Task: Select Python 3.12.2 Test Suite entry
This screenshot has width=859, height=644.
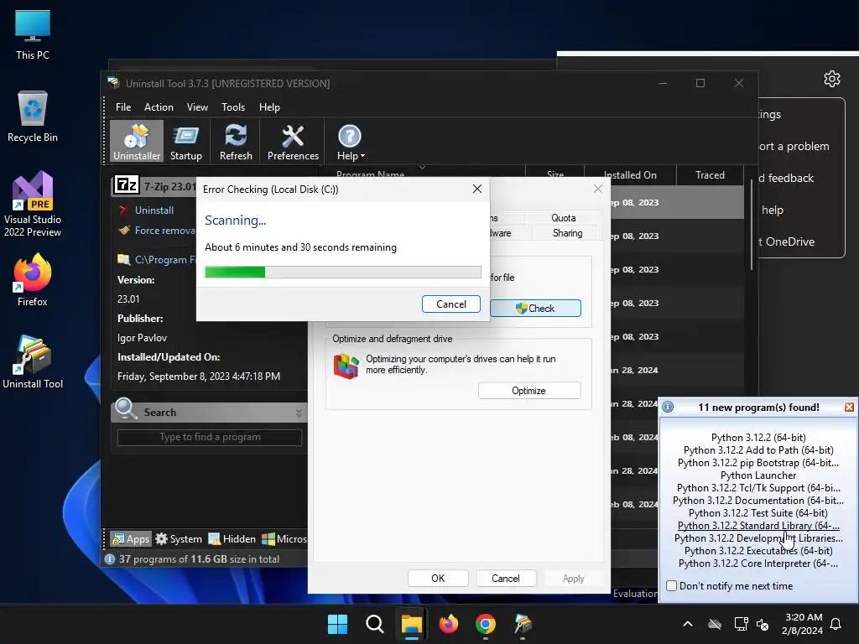Action: pos(758,513)
